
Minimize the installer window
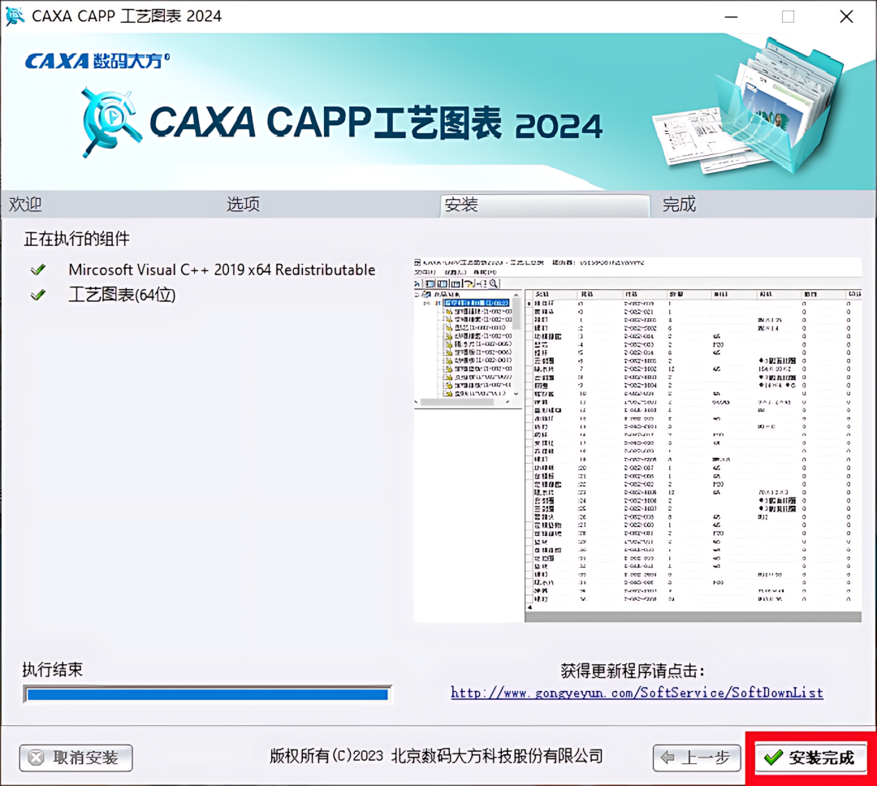point(731,16)
